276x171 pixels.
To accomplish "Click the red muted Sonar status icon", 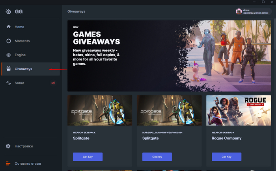I will coord(53,83).
